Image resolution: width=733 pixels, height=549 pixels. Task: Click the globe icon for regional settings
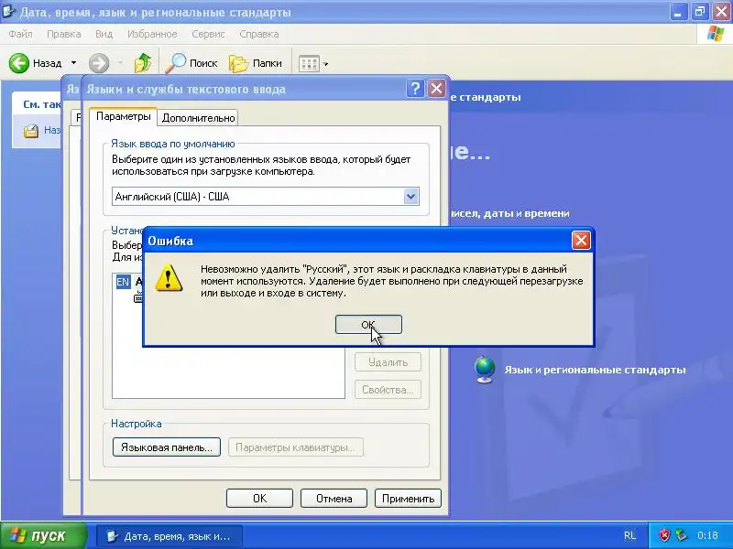[485, 370]
